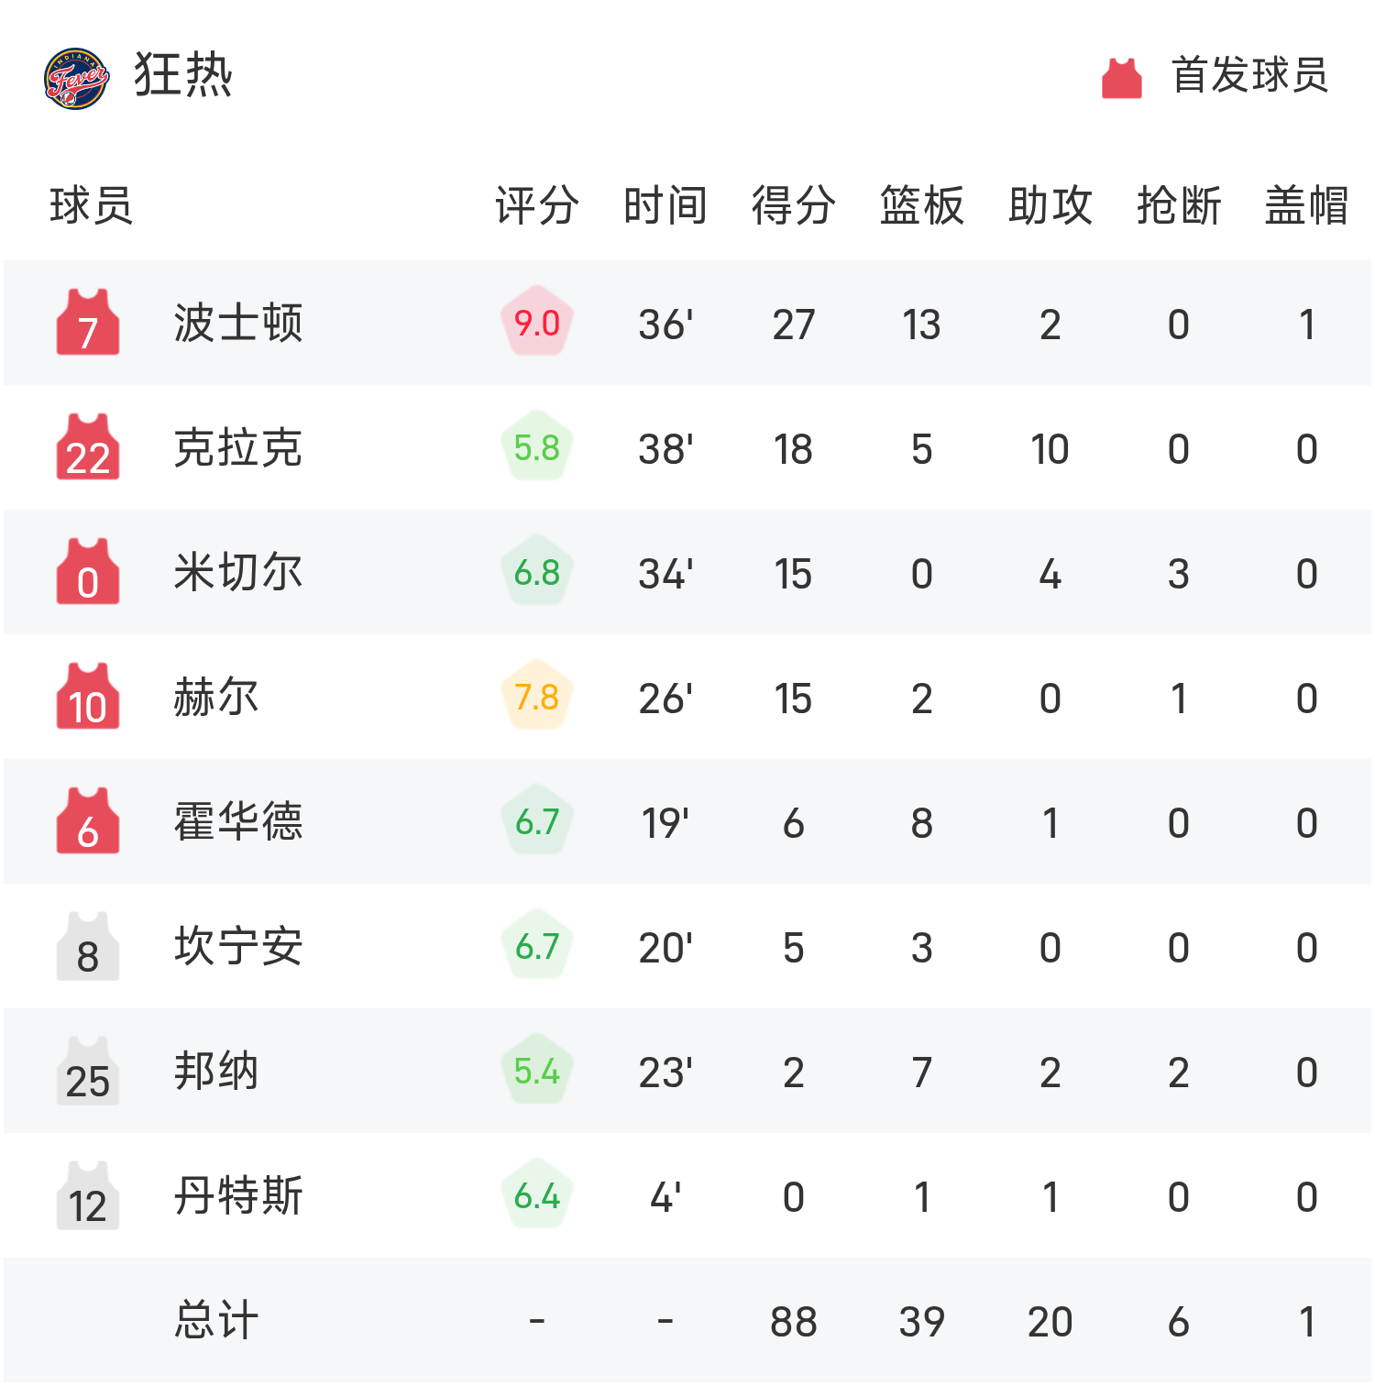The width and height of the screenshot is (1375, 1386).
Task: Click the number 0 jersey icon
Action: [88, 573]
